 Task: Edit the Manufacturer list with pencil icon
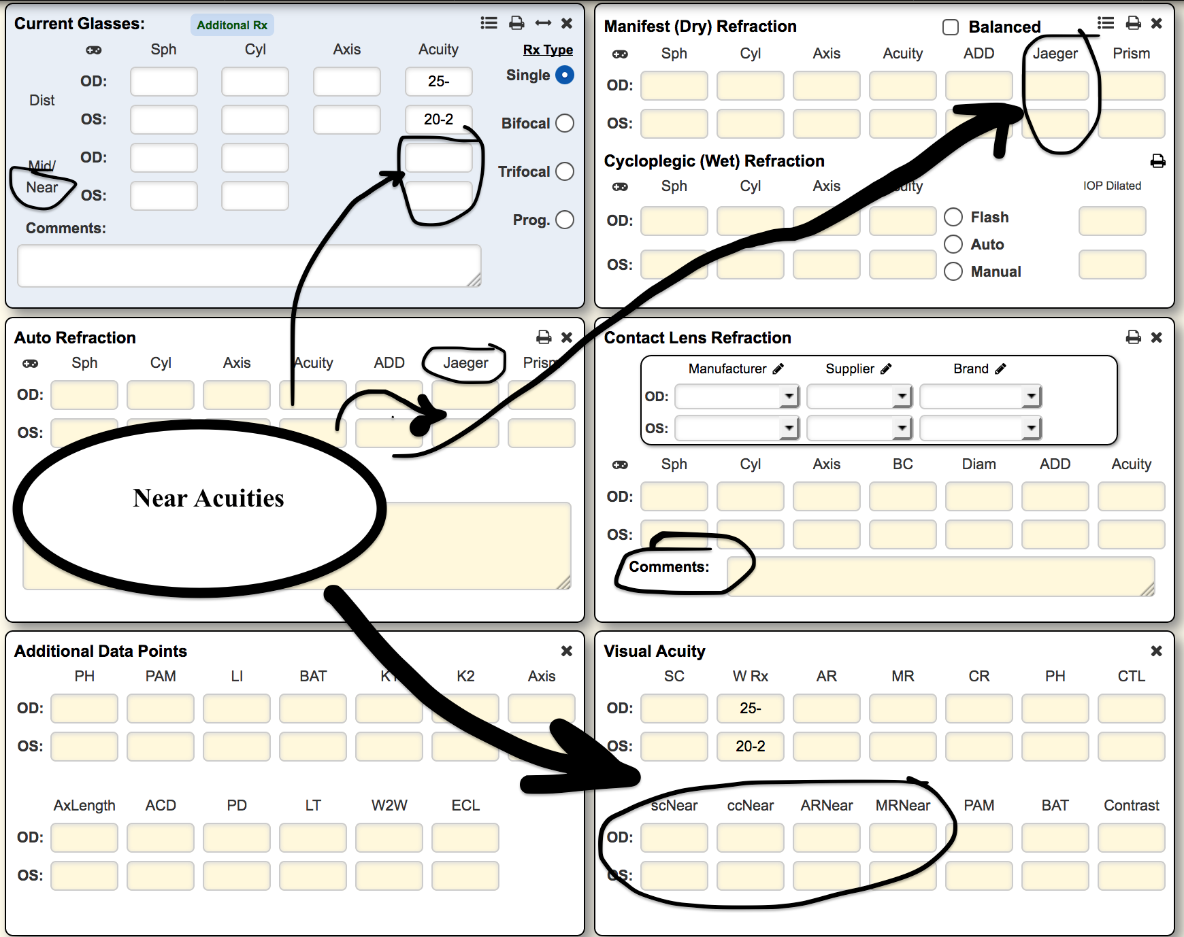tap(778, 369)
